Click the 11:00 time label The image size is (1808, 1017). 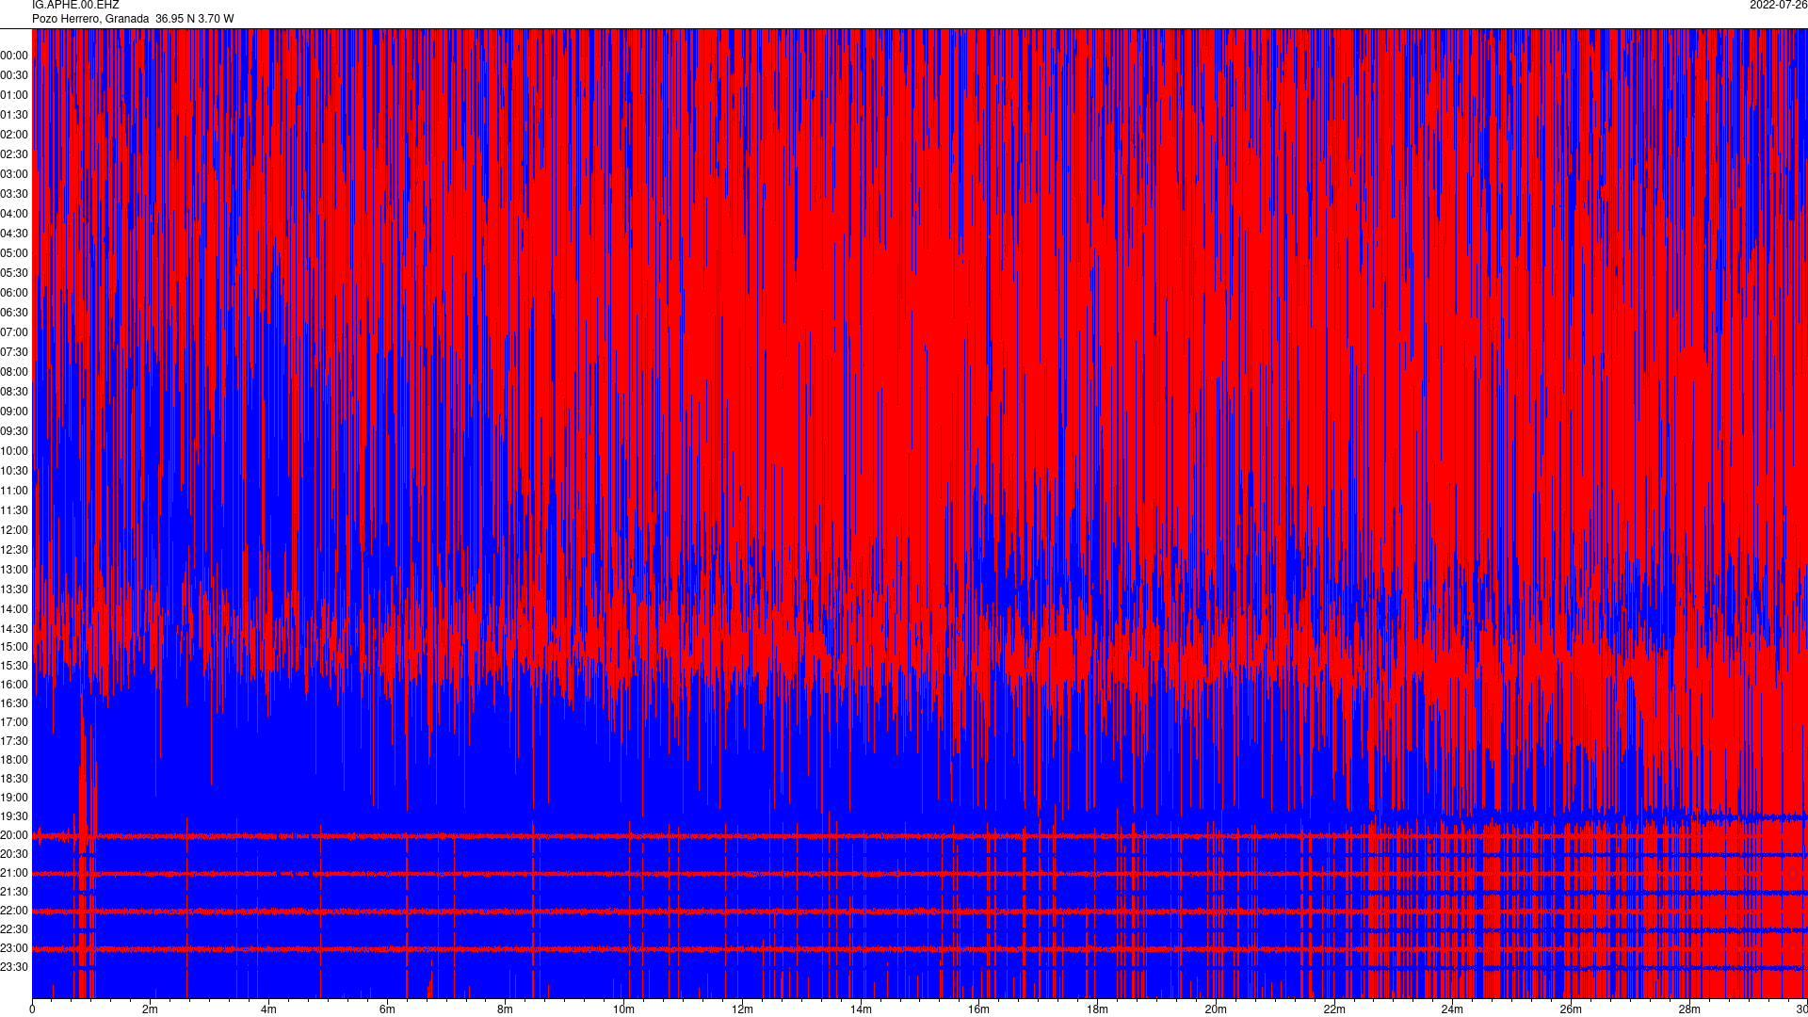[x=14, y=491]
